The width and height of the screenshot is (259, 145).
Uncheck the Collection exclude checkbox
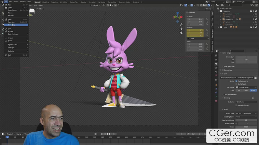tap(251, 11)
